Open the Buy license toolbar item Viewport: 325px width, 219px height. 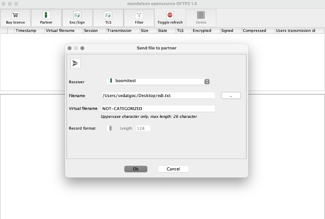(15, 18)
